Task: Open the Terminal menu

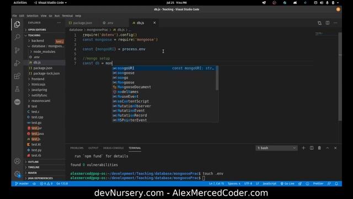Action: tap(67, 16)
